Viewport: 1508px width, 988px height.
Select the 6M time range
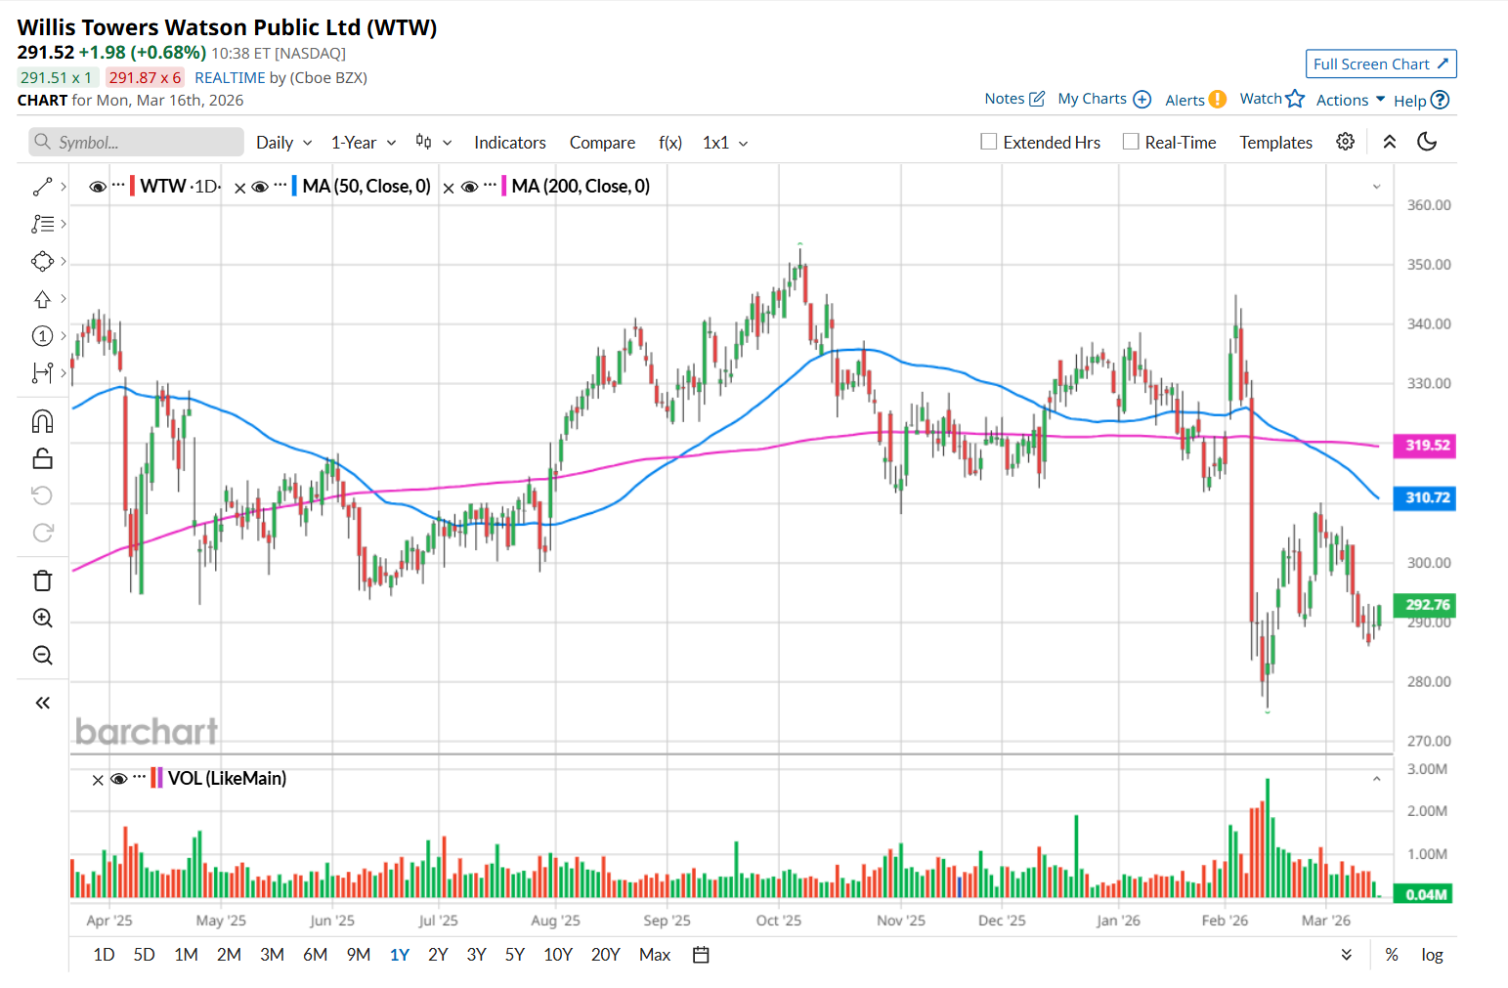point(315,955)
